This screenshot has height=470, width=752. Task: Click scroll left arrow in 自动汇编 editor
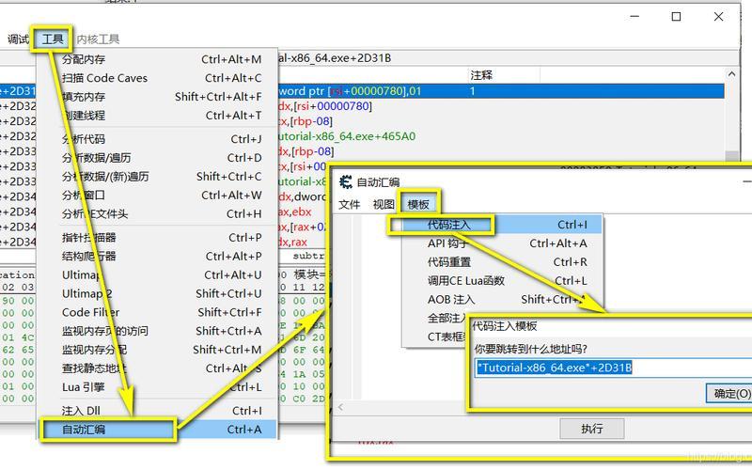point(340,407)
